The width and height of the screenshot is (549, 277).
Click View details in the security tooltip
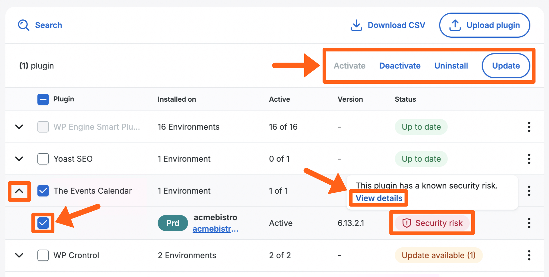click(x=379, y=198)
